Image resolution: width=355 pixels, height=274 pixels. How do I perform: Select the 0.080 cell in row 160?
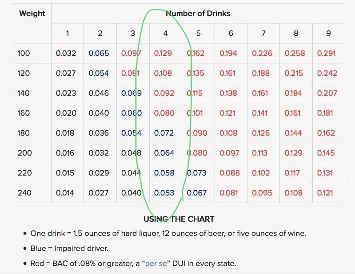(x=164, y=113)
